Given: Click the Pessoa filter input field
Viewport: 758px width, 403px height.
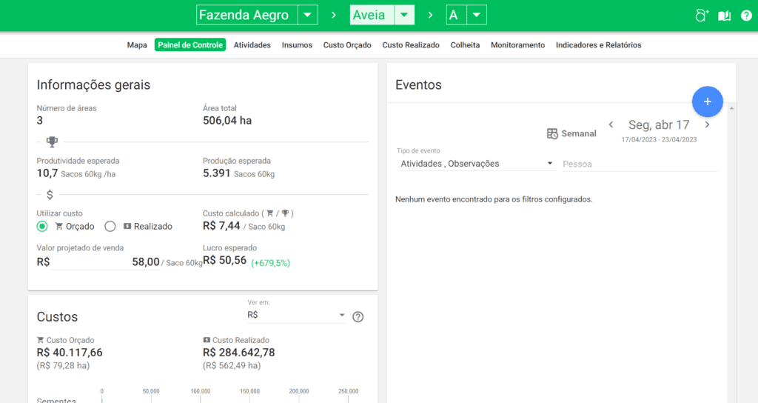Looking at the screenshot, I should pyautogui.click(x=640, y=164).
